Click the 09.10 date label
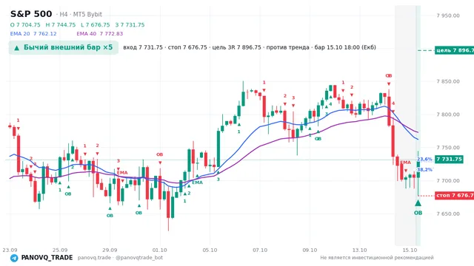This screenshot has height=266, width=474. [310, 250]
